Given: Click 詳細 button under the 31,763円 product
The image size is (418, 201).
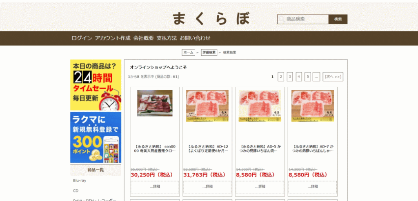Looking at the screenshot, I should coord(207,187).
